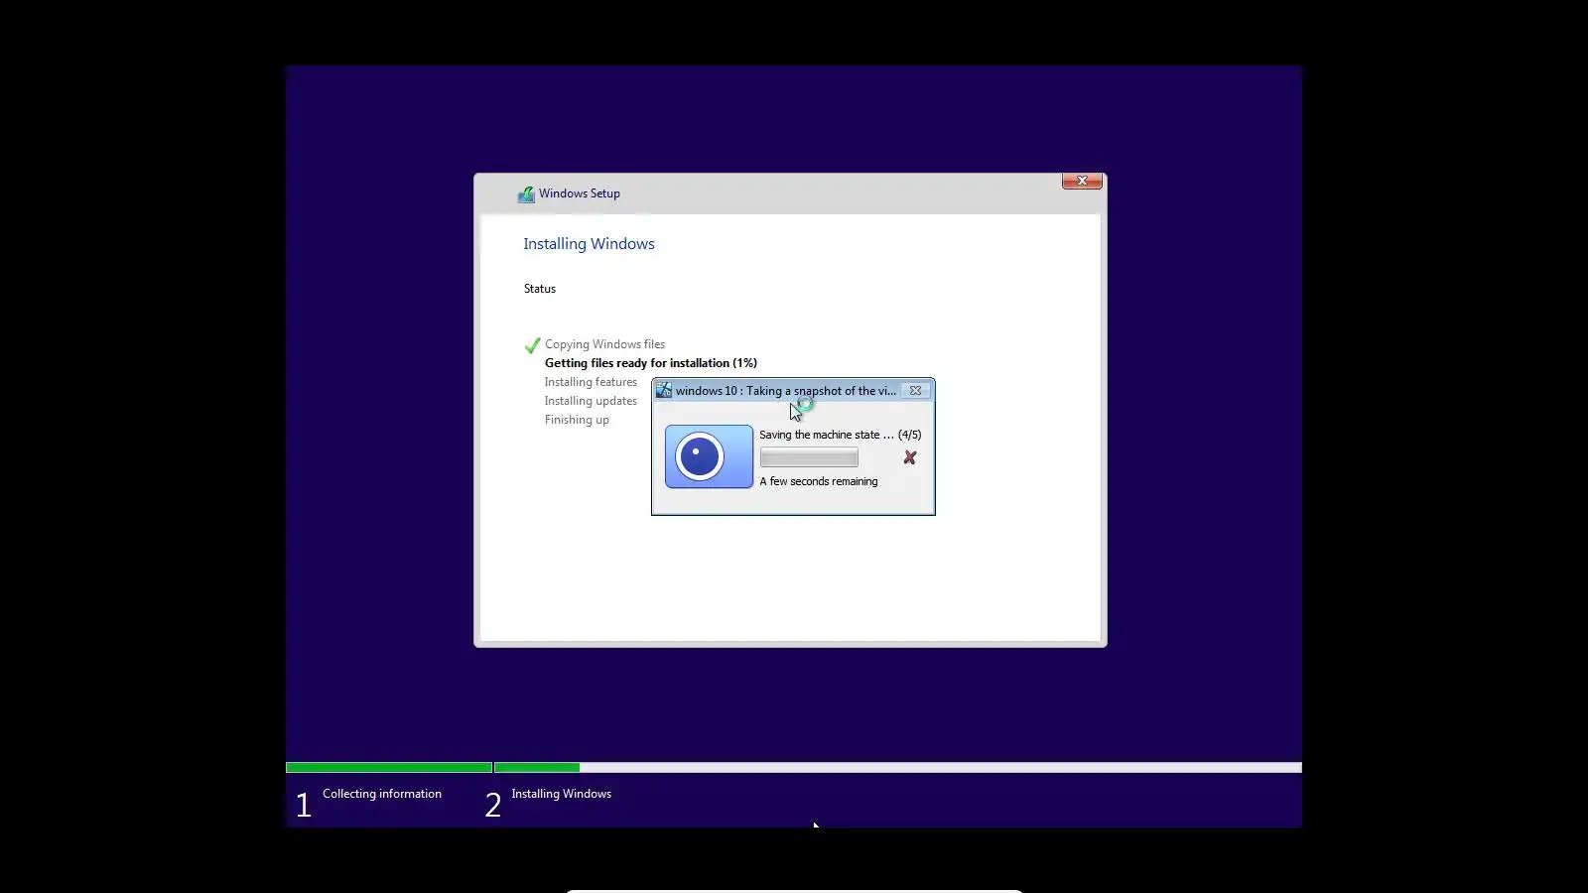1588x893 pixels.
Task: Click the step number 1
Action: [304, 805]
